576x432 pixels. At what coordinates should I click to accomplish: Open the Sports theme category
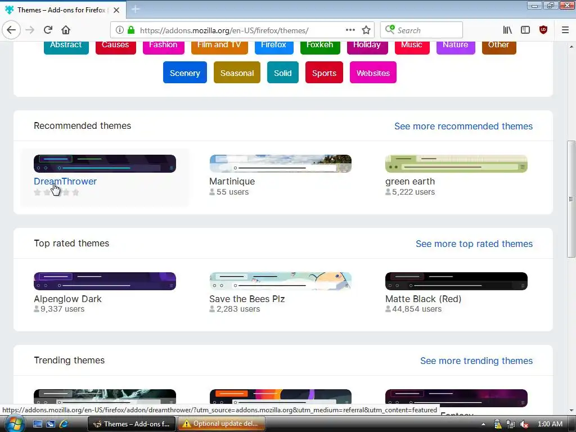324,73
